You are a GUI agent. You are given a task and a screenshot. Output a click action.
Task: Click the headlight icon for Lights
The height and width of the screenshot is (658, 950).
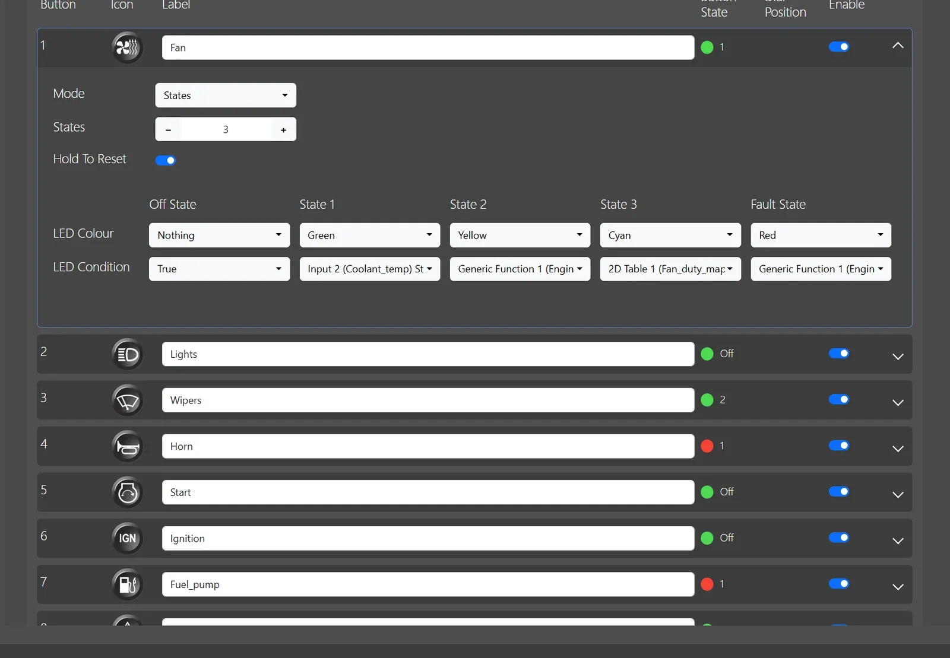pos(127,354)
